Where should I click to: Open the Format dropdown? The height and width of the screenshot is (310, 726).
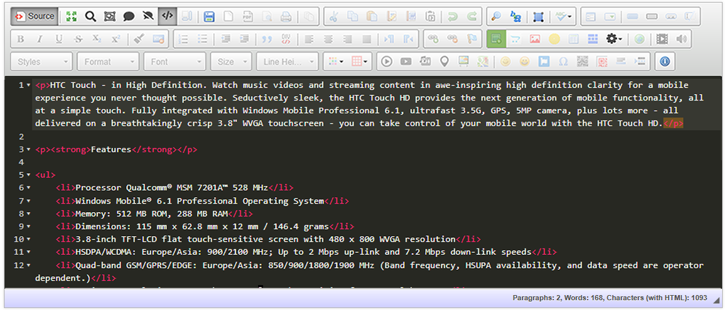109,62
